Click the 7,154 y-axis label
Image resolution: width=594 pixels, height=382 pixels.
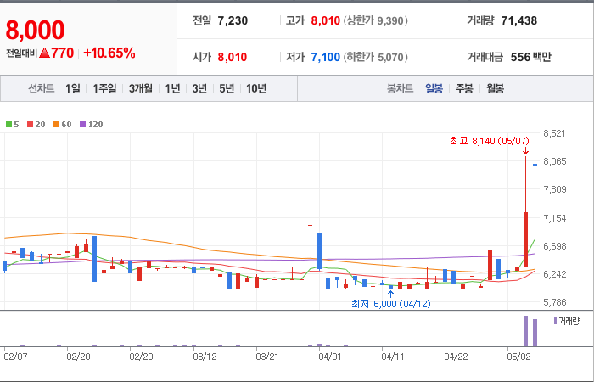[555, 218]
